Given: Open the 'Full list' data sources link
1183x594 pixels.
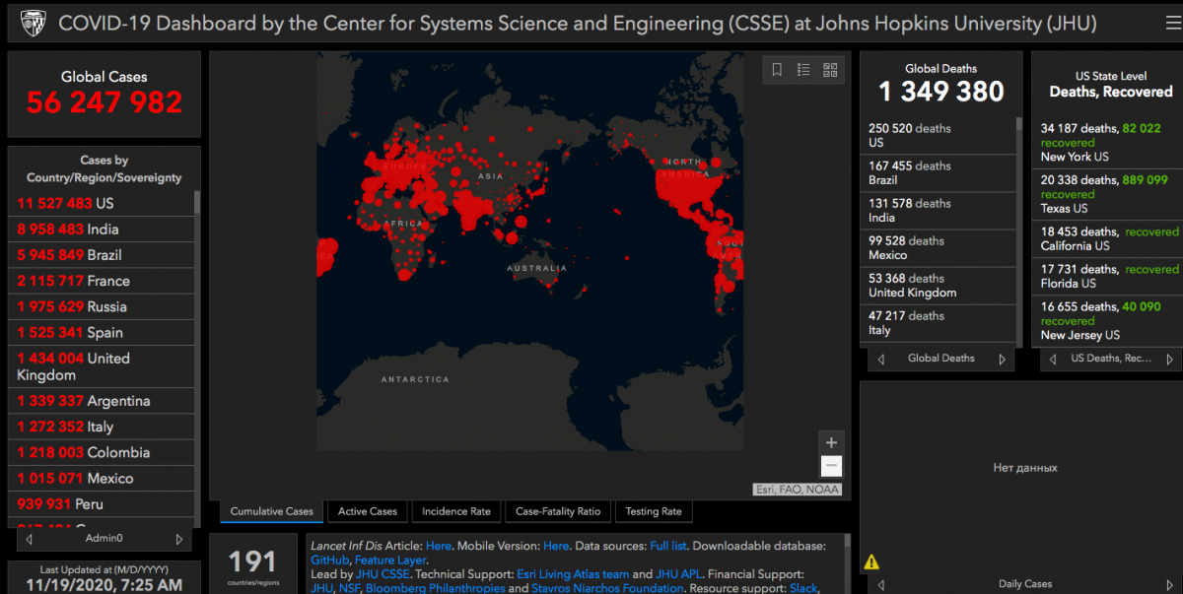Looking at the screenshot, I should pos(670,546).
